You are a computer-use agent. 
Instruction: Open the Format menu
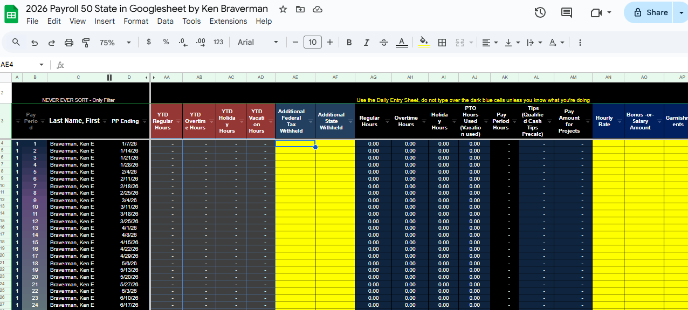coord(136,21)
